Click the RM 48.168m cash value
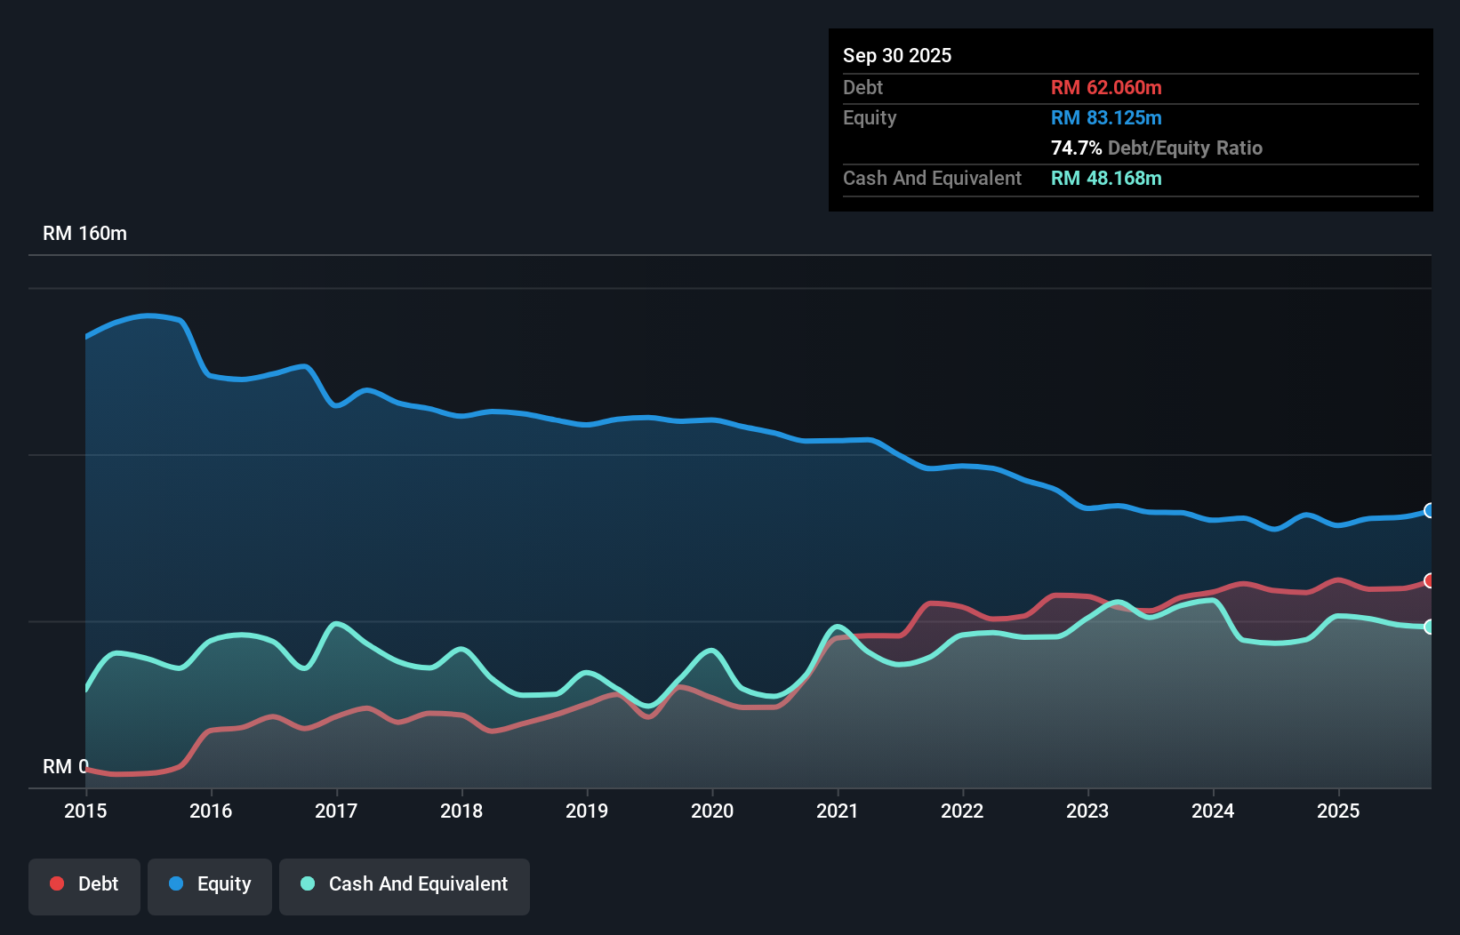This screenshot has height=935, width=1460. [1106, 178]
